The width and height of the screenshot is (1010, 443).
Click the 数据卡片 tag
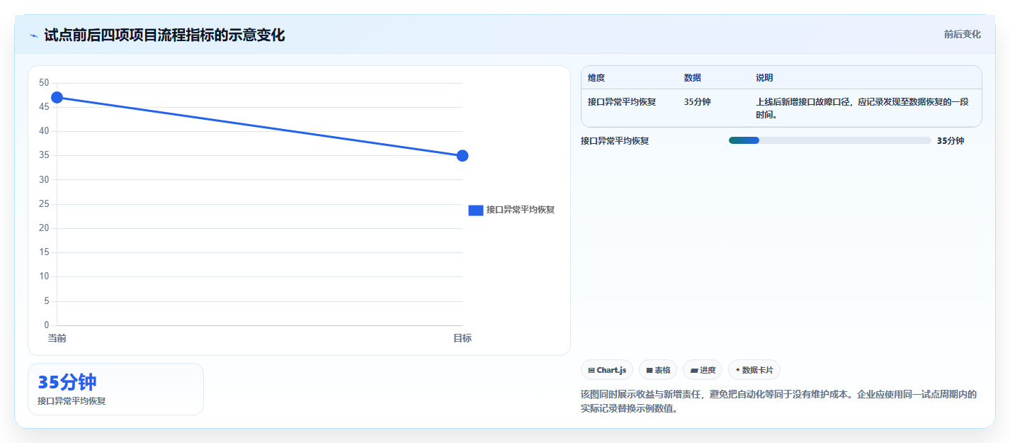(x=754, y=370)
